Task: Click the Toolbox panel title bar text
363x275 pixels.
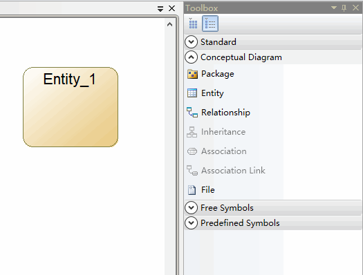Action: click(x=202, y=8)
